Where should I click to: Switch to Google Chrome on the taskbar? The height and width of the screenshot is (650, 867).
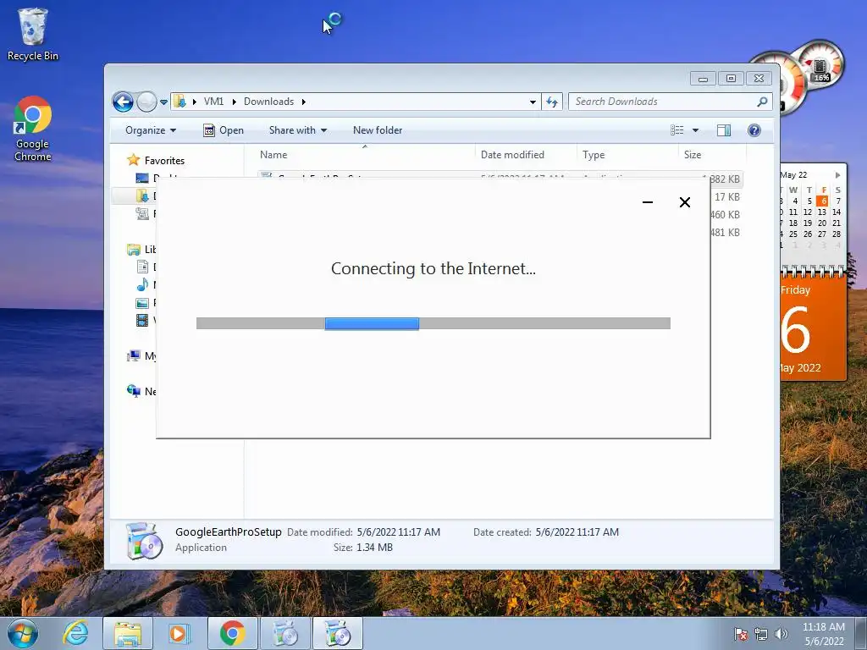pyautogui.click(x=232, y=633)
